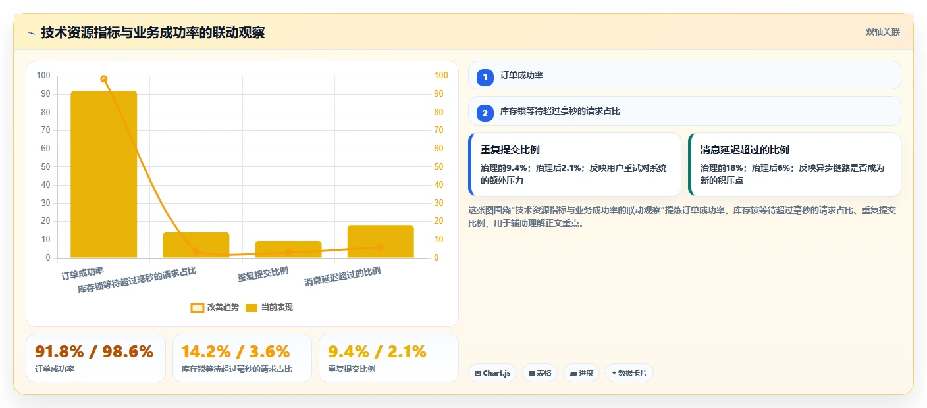Click the text 治理前9.4%；治理后2.1%

(x=531, y=168)
